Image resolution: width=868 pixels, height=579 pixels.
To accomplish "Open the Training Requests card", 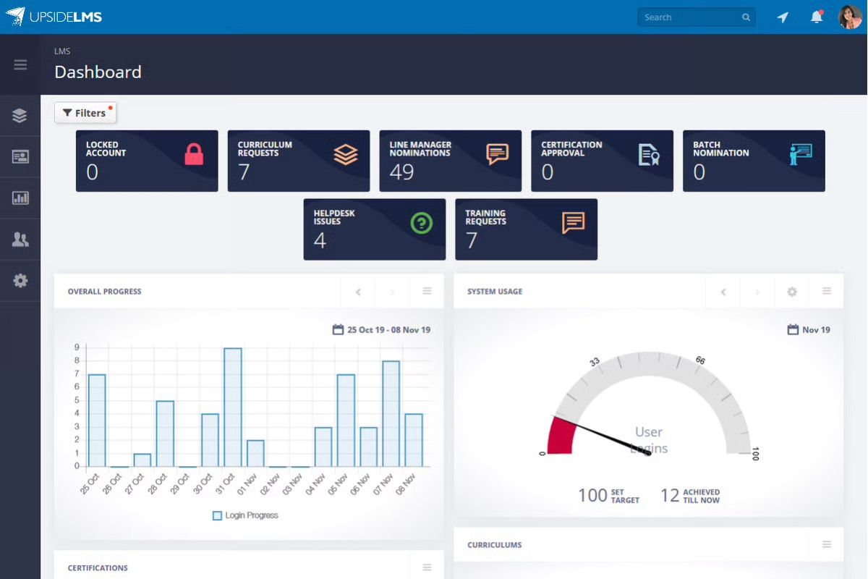I will pos(527,229).
